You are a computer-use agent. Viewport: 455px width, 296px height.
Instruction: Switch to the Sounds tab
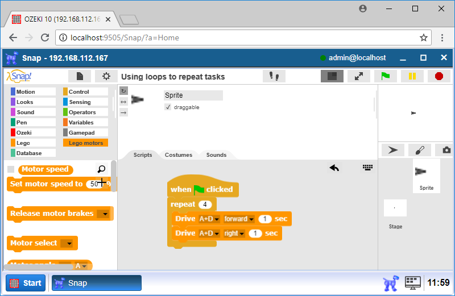click(x=216, y=155)
